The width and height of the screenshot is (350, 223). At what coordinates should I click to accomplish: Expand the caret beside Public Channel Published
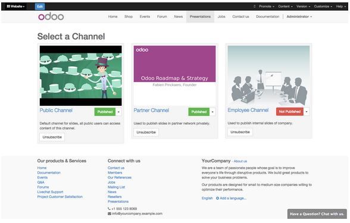(x=118, y=112)
